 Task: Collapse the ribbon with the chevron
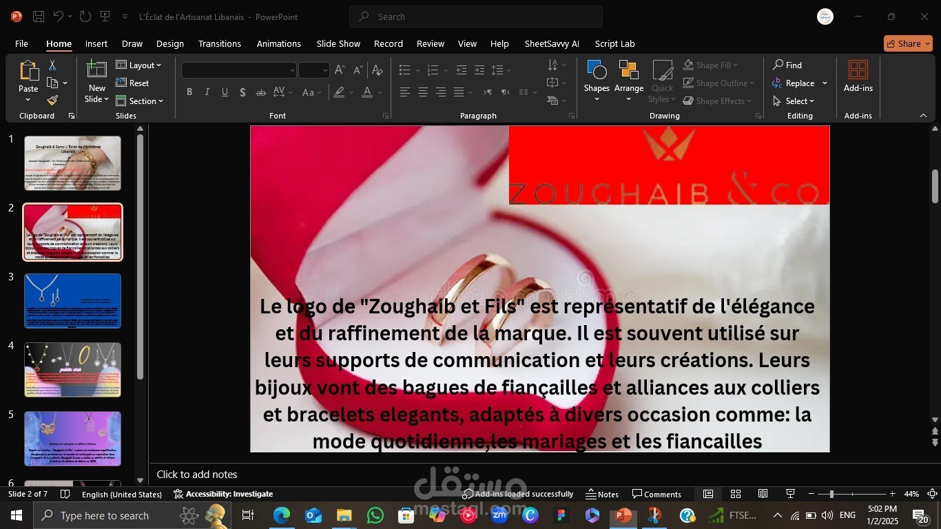[923, 115]
